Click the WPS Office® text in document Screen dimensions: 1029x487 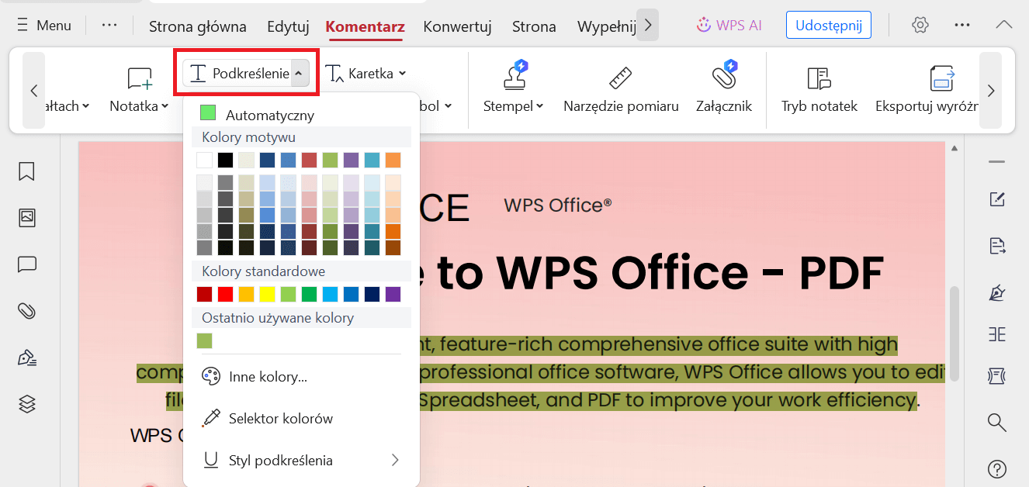click(558, 205)
